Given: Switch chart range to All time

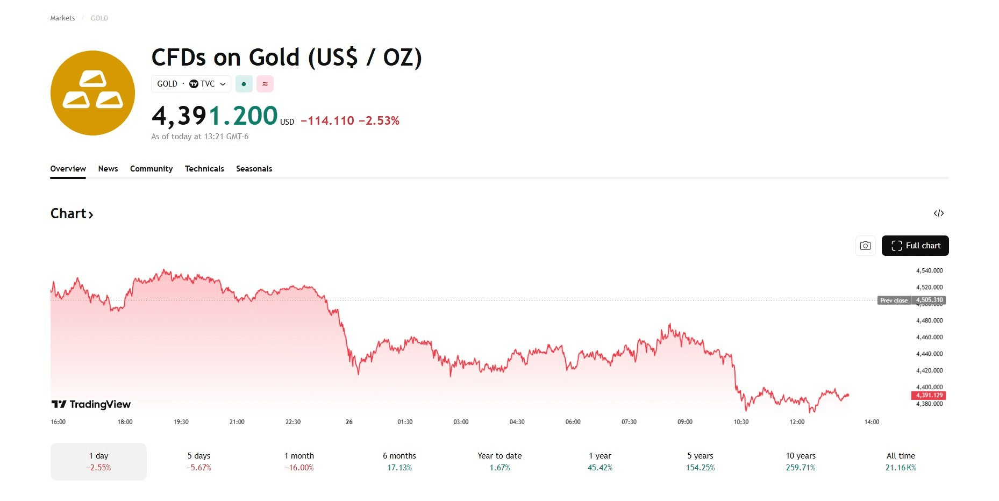Looking at the screenshot, I should pos(901,461).
